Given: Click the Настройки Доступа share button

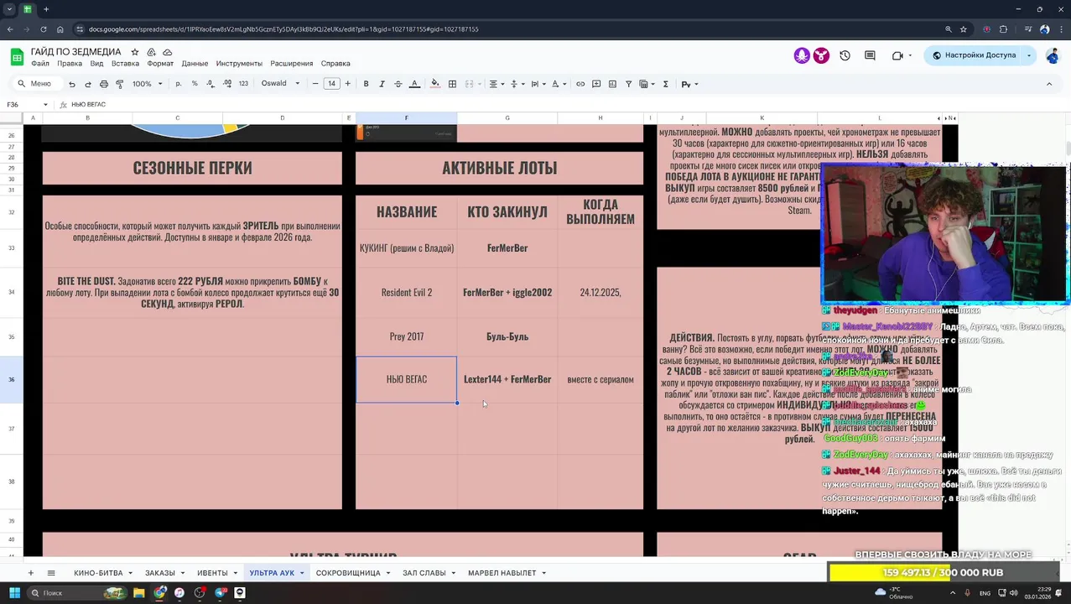Looking at the screenshot, I should [x=973, y=55].
